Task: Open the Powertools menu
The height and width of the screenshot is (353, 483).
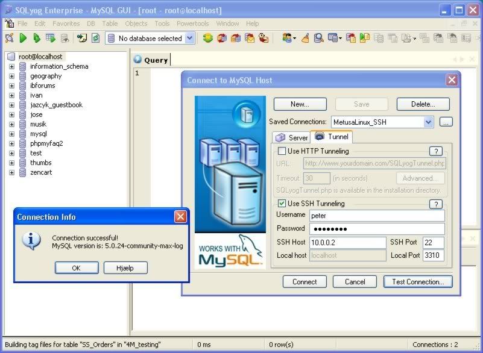Action: [192, 23]
